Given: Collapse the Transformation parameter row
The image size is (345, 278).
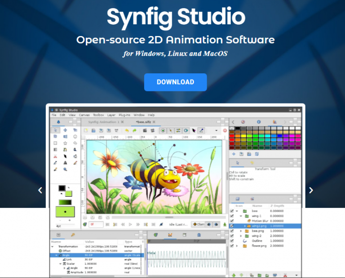Looking at the screenshot, I should [53, 247].
